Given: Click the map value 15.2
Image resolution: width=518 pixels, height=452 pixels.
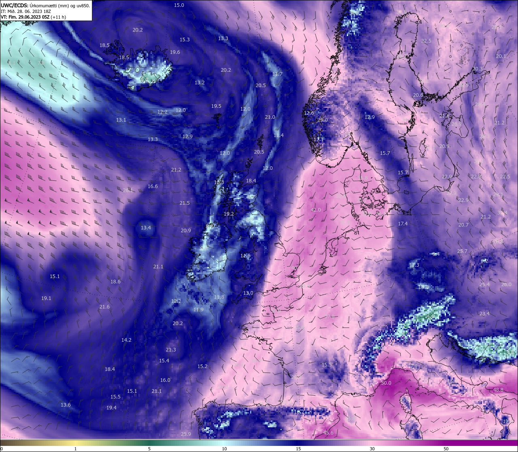Looking at the screenshot, I should pos(202,366).
